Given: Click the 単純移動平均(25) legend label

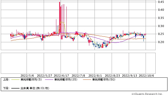Looking at the screenshot, I should coord(66,80).
